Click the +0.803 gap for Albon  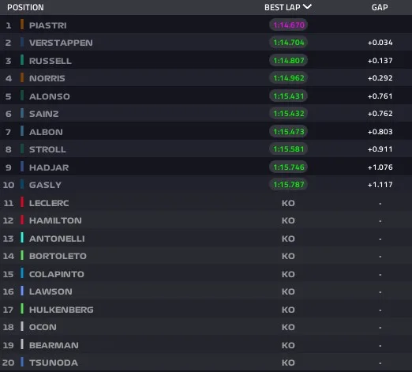[x=380, y=132]
